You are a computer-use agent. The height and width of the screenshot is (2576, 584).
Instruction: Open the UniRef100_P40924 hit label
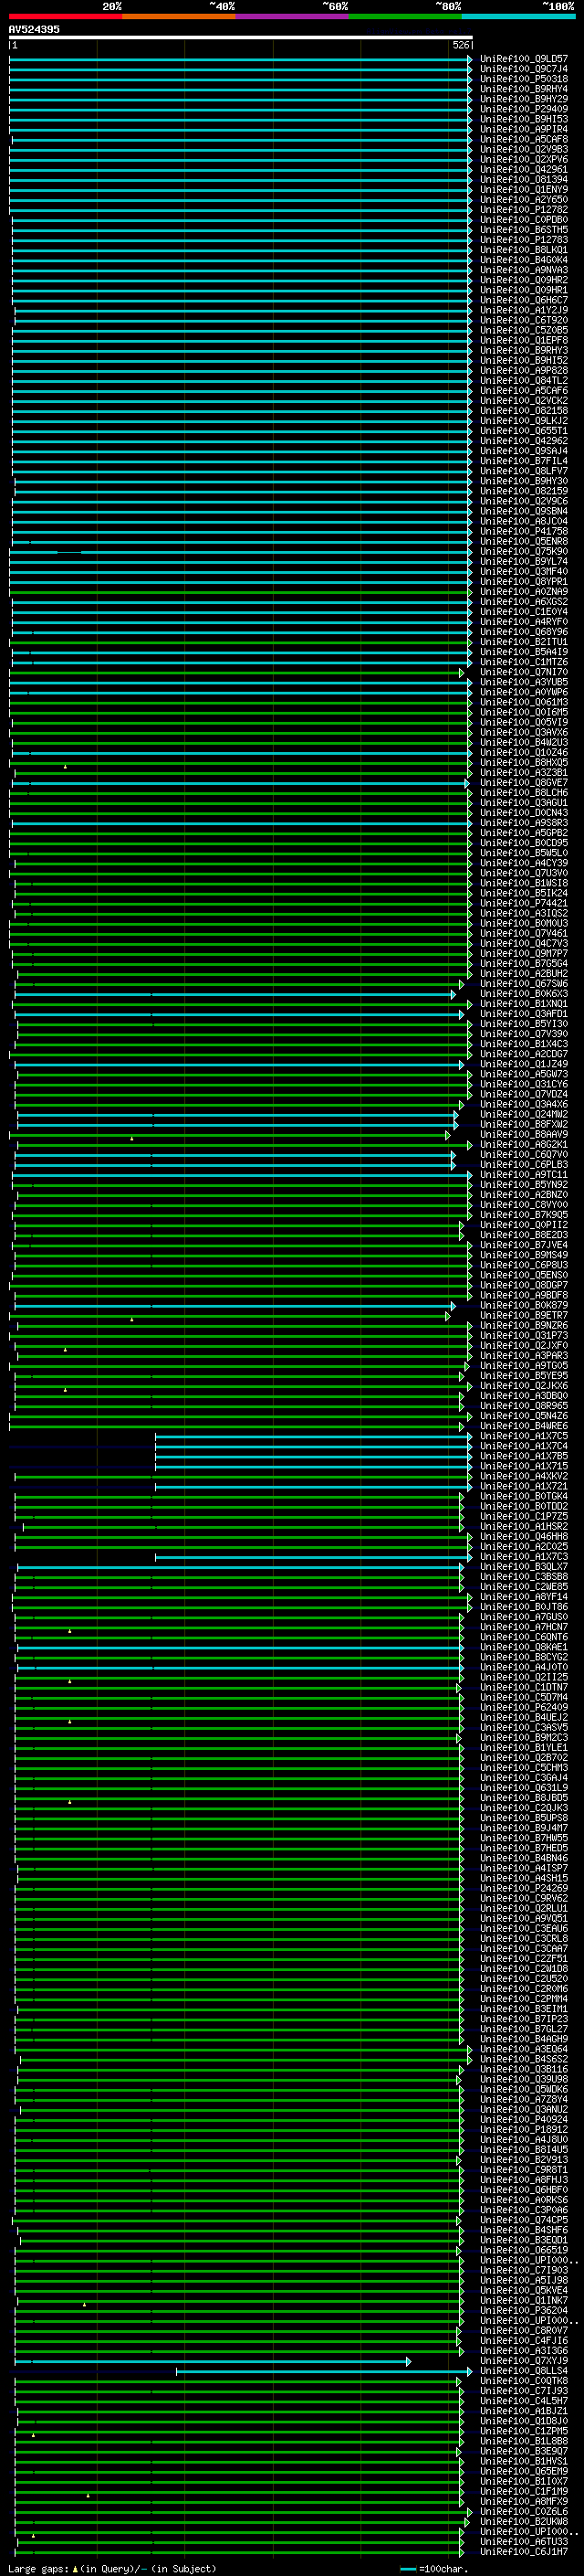[524, 2120]
